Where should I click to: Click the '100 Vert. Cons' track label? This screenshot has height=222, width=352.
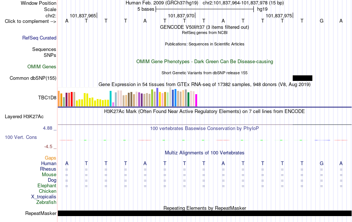pyautogui.click(x=21, y=137)
